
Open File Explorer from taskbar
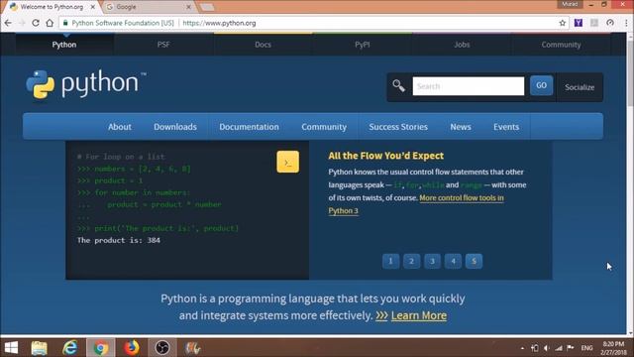pyautogui.click(x=40, y=348)
